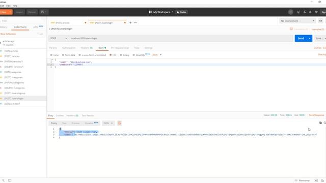This screenshot has height=183, width=326.
Task: Open the request Headers tab
Action: point(87,48)
